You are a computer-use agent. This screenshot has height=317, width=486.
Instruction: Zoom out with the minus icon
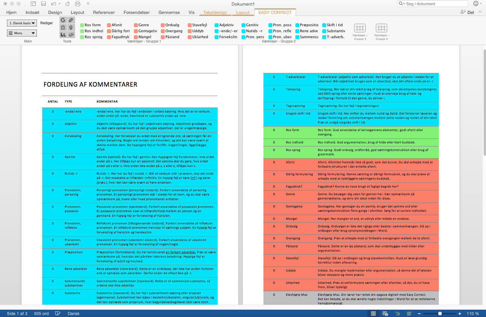(419, 313)
